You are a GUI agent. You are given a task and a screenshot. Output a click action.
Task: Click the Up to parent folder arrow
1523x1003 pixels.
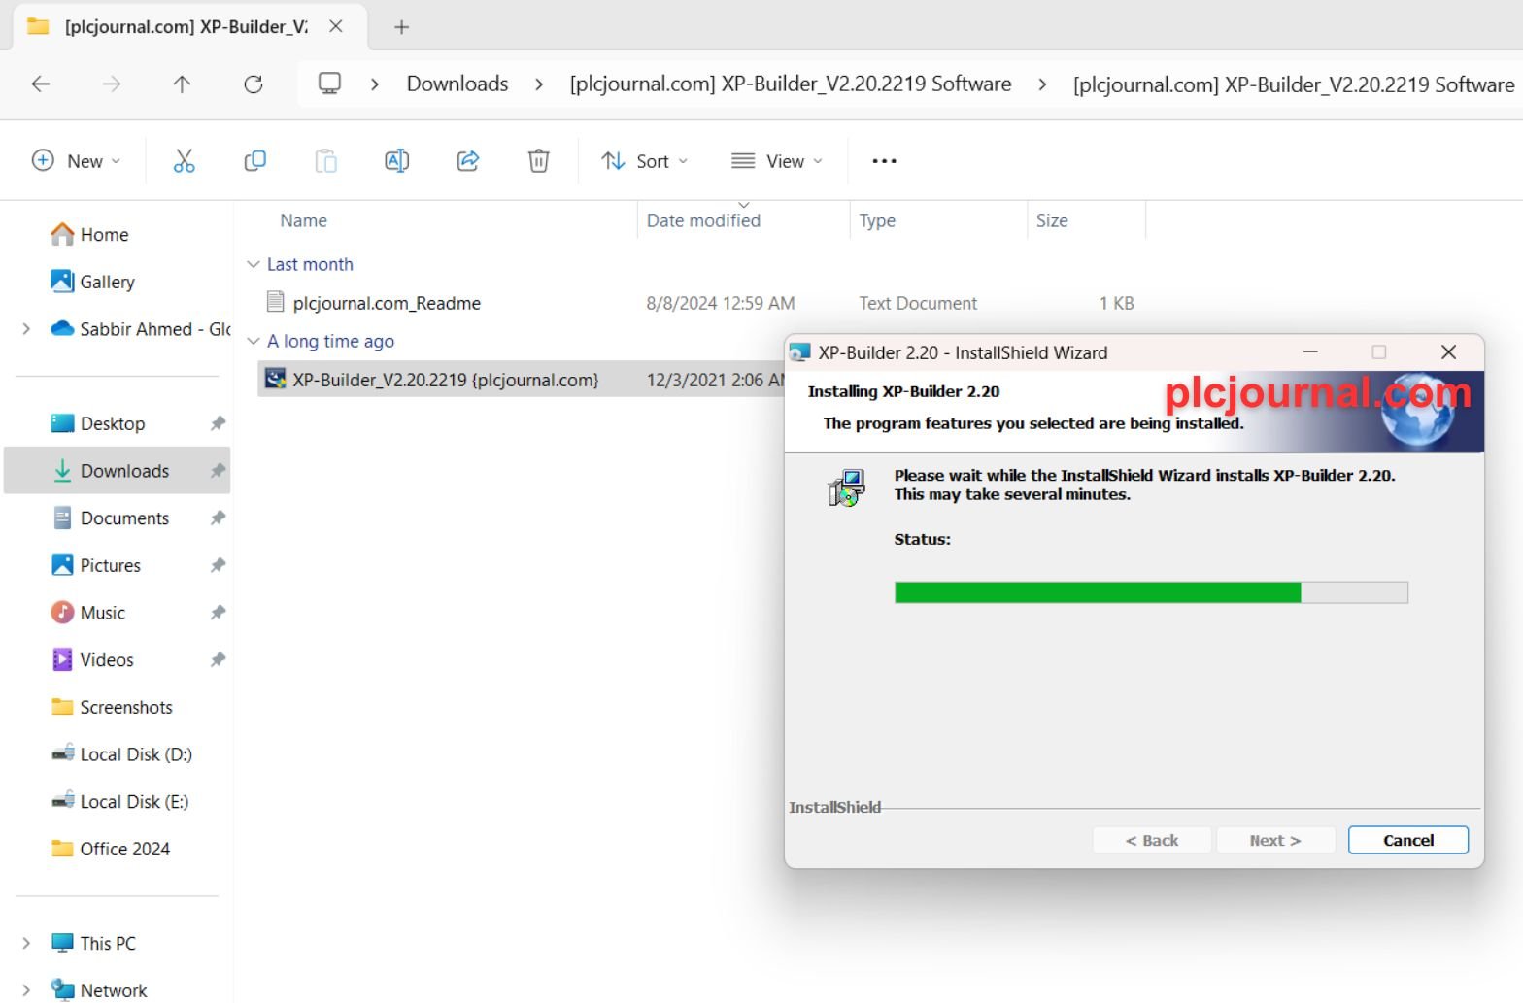182,84
